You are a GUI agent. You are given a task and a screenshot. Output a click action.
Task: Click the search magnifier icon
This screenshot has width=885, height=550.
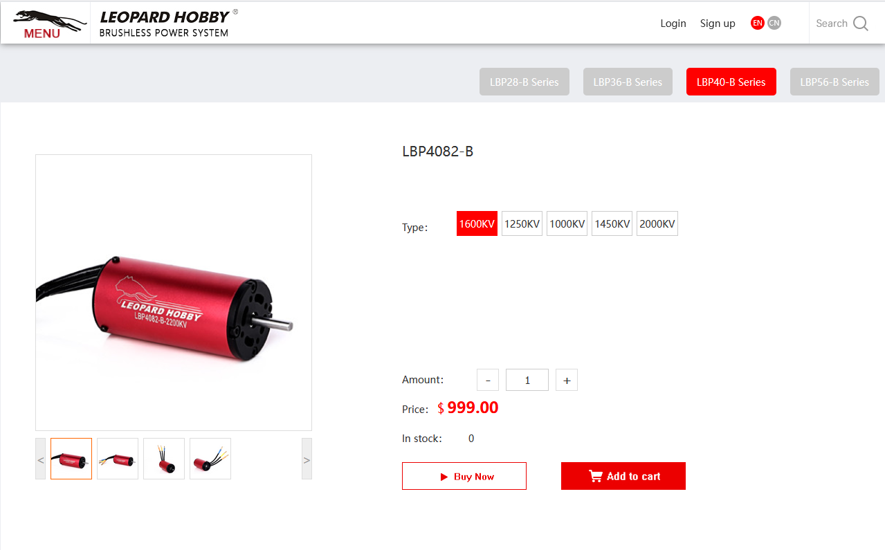click(x=861, y=24)
